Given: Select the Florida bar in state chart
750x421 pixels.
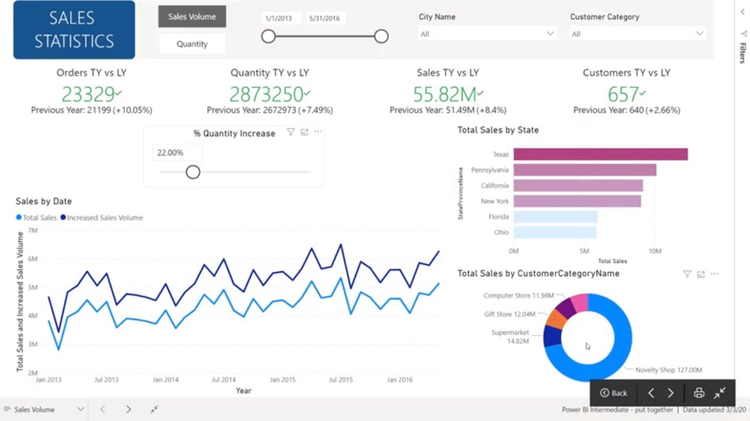Looking at the screenshot, I should pos(555,217).
